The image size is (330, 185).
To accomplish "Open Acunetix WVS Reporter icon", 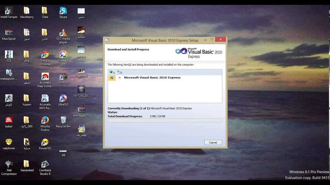I will pos(45,98).
